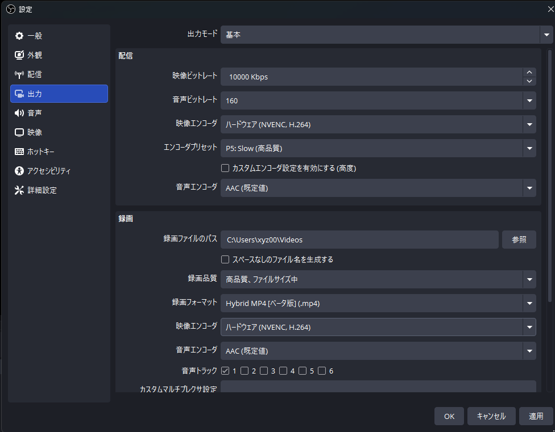Enable 音声トラック checkbox number 2

coord(246,370)
